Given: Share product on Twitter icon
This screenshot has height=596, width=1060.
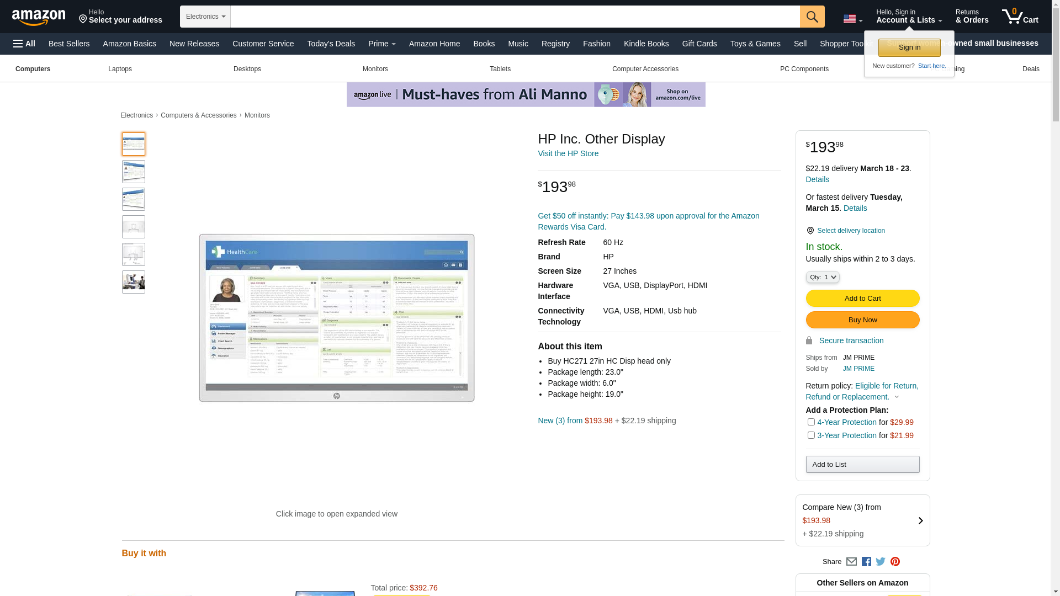Looking at the screenshot, I should [x=881, y=562].
